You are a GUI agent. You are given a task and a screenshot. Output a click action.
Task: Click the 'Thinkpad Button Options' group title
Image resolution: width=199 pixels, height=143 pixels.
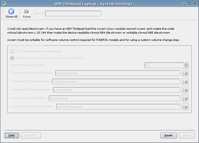tap(26, 45)
